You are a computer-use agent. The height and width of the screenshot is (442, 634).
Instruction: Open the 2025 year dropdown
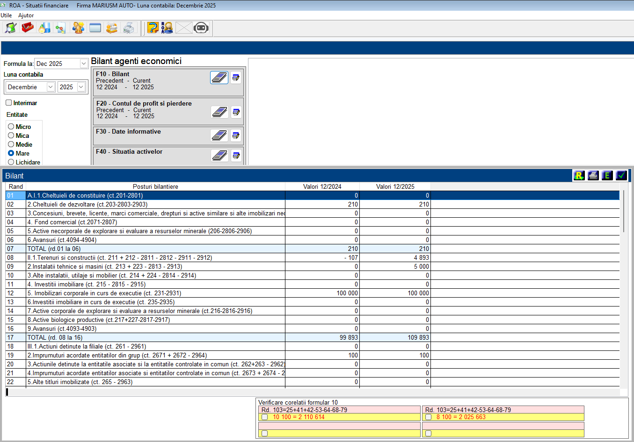(x=81, y=87)
